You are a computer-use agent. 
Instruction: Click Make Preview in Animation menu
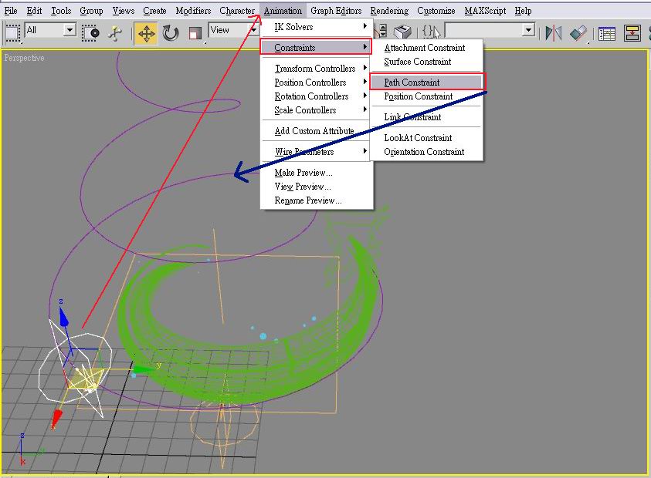(x=303, y=173)
